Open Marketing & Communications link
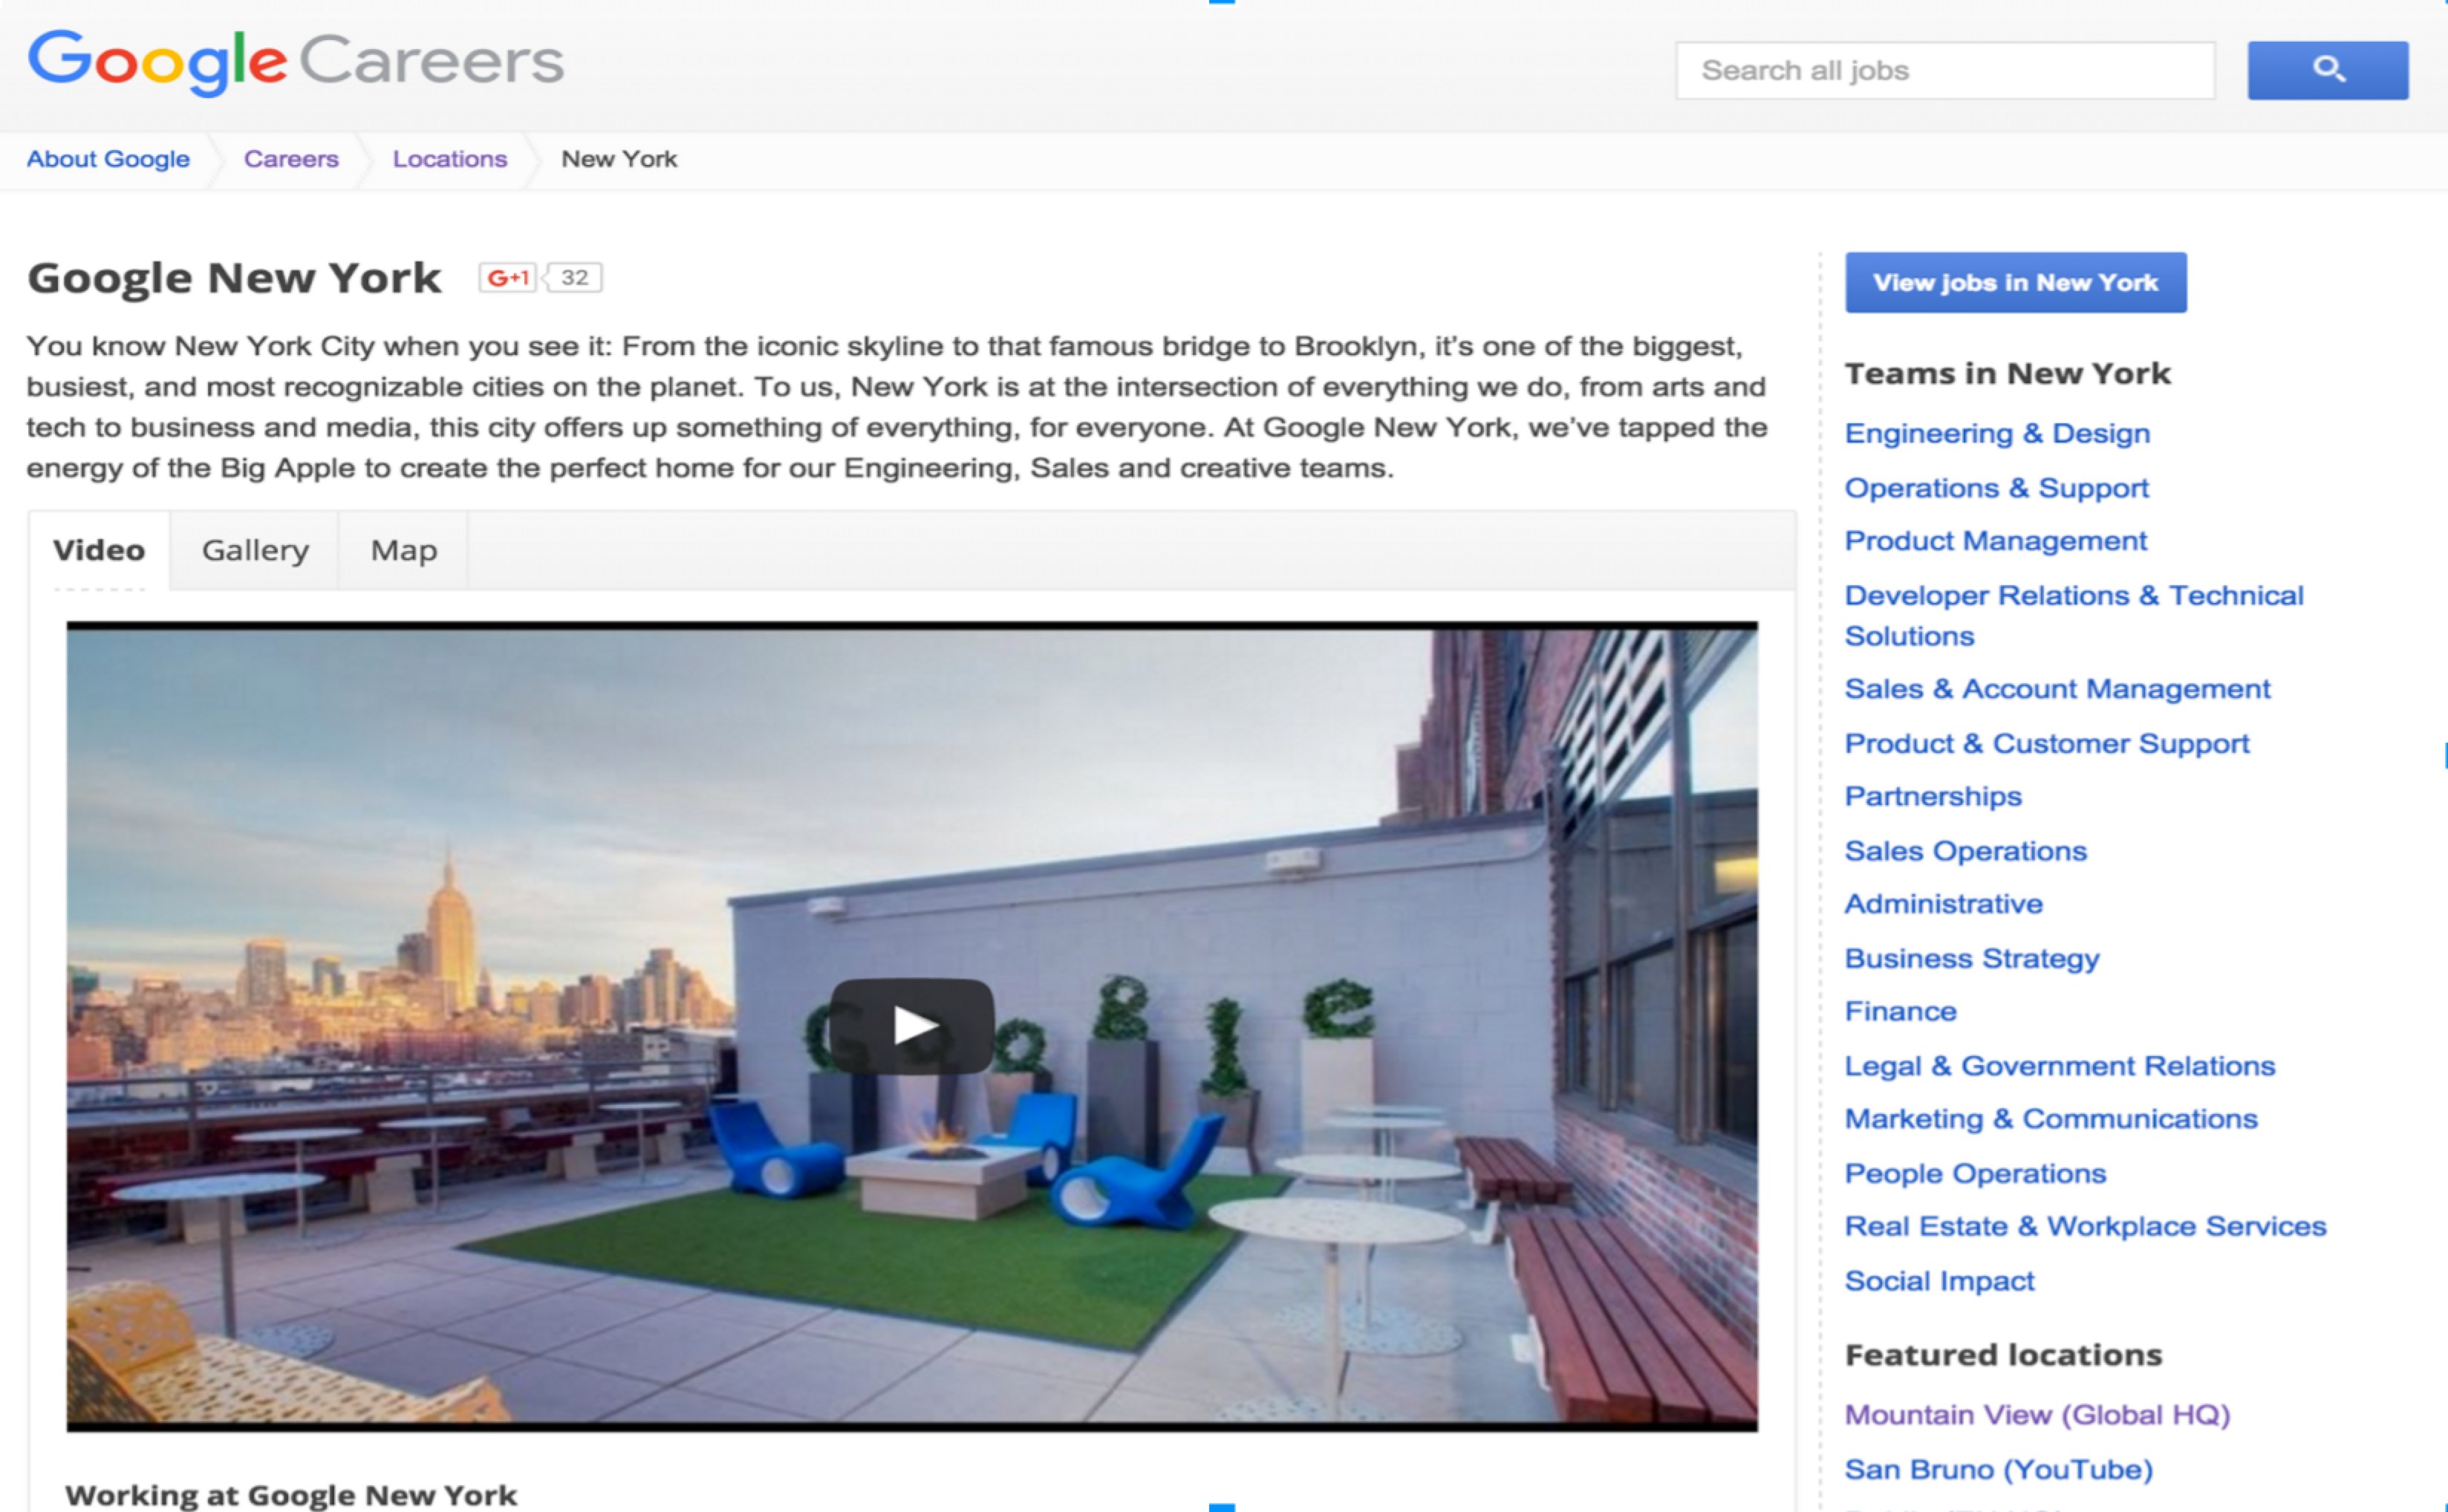The height and width of the screenshot is (1512, 2448). pos(2051,1119)
